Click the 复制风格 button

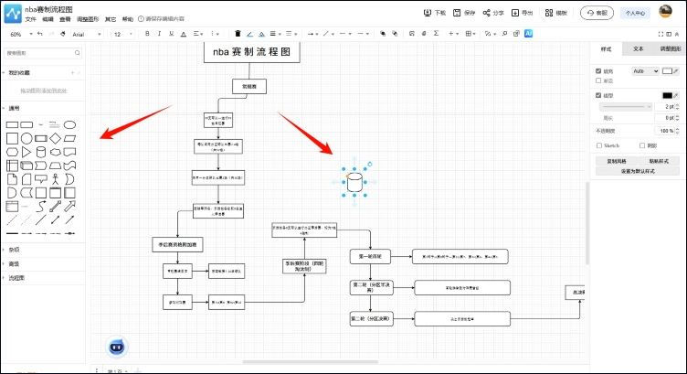coord(615,160)
